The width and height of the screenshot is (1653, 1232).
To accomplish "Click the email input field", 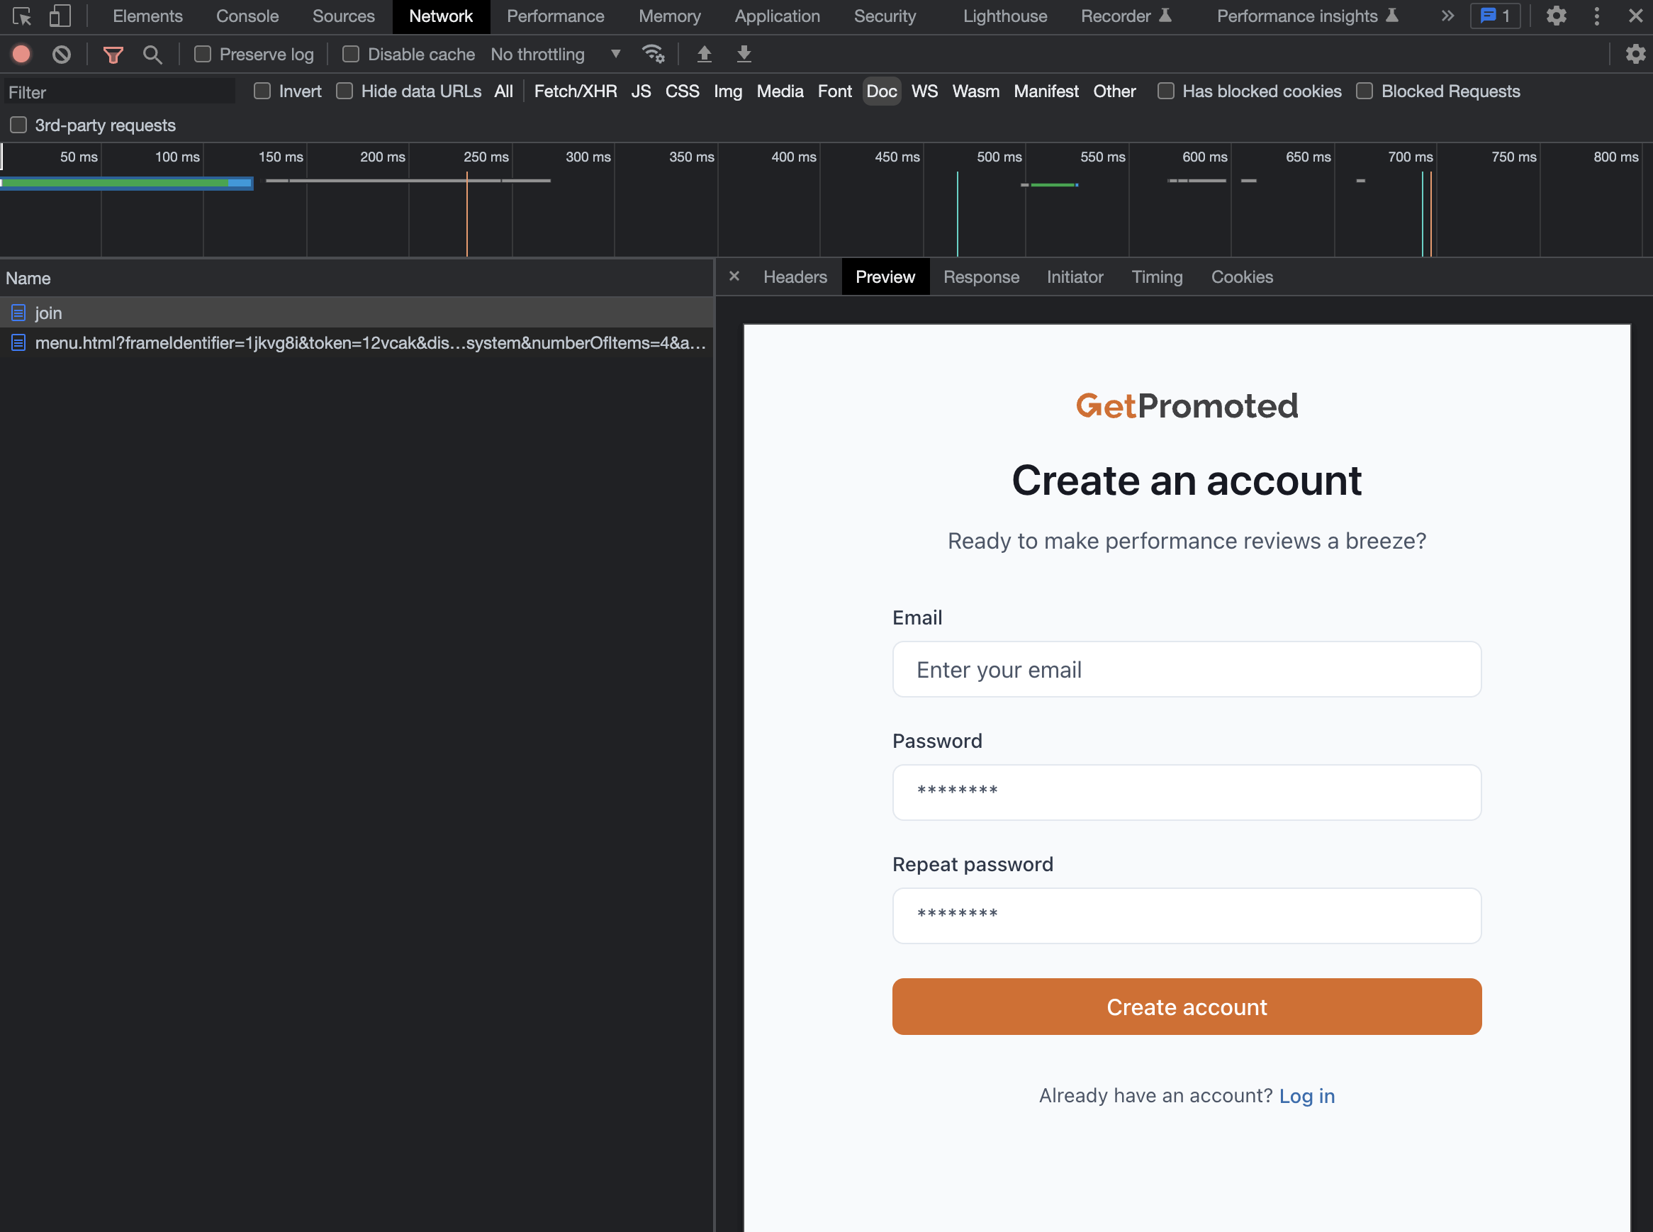I will pos(1186,669).
